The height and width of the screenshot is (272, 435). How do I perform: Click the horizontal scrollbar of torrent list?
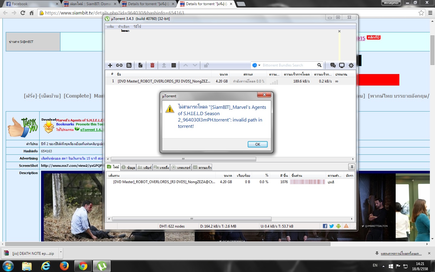click(183, 159)
